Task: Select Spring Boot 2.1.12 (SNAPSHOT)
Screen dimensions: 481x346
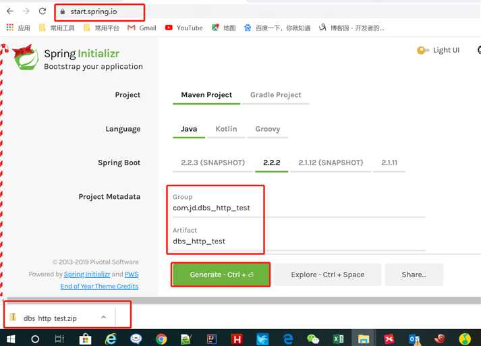Action: coord(331,163)
